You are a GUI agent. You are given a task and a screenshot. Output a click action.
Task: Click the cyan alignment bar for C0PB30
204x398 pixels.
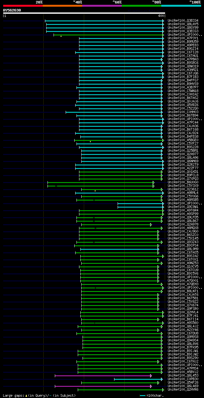click(138, 379)
